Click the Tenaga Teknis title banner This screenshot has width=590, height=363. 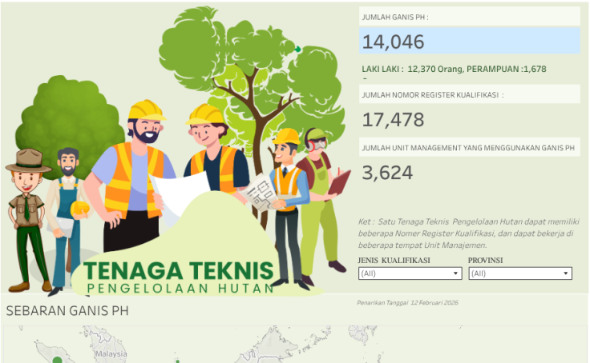tap(178, 277)
